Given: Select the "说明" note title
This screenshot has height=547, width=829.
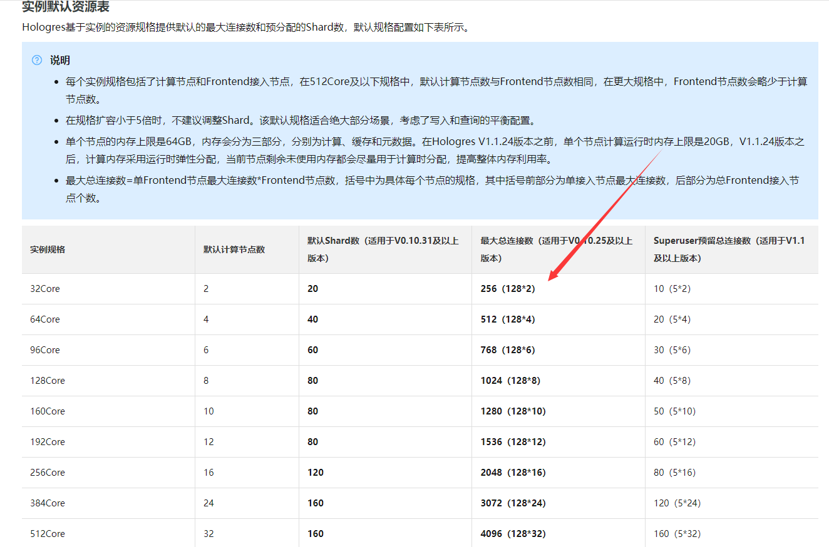Looking at the screenshot, I should 60,60.
